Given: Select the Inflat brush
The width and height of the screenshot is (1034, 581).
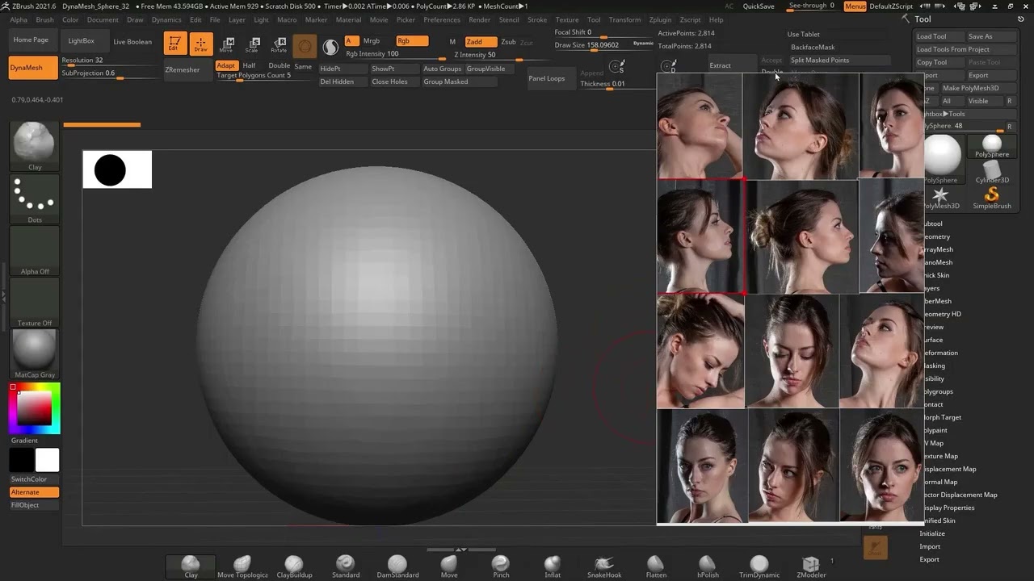Looking at the screenshot, I should pyautogui.click(x=553, y=566).
